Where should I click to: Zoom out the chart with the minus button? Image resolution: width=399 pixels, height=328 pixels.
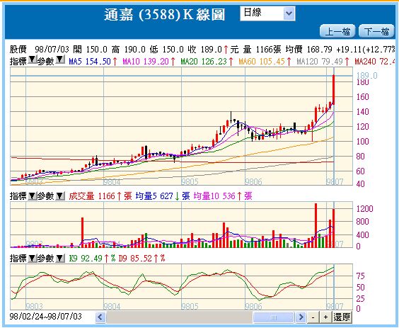pyautogui.click(x=313, y=317)
